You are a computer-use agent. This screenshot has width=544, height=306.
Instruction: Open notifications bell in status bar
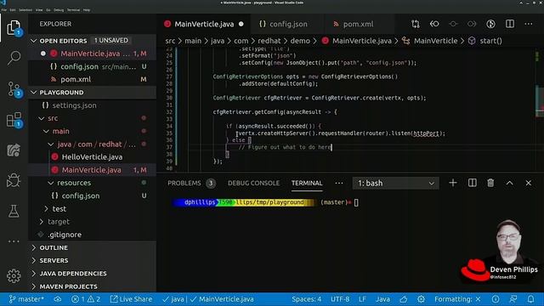click(530, 299)
